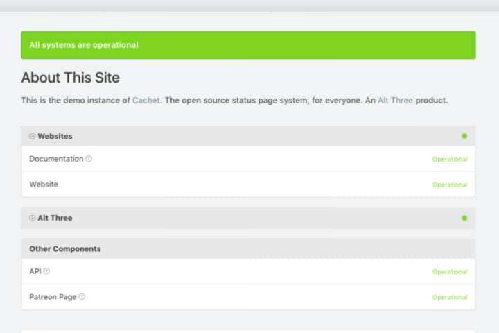Click the All systems are operational banner
This screenshot has width=499, height=333.
click(x=248, y=45)
